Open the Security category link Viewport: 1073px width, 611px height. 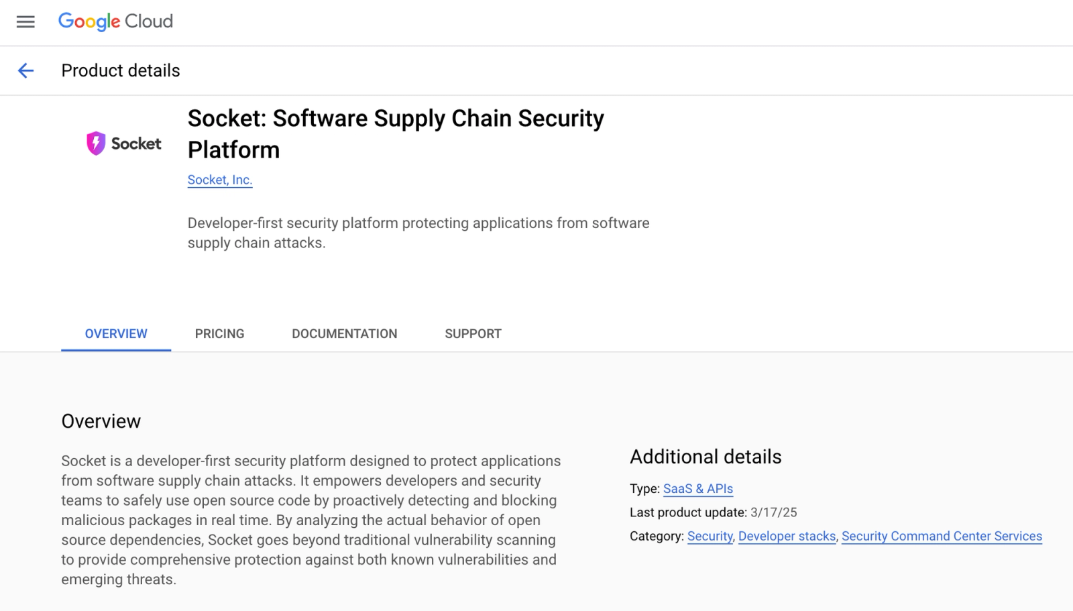click(x=710, y=536)
